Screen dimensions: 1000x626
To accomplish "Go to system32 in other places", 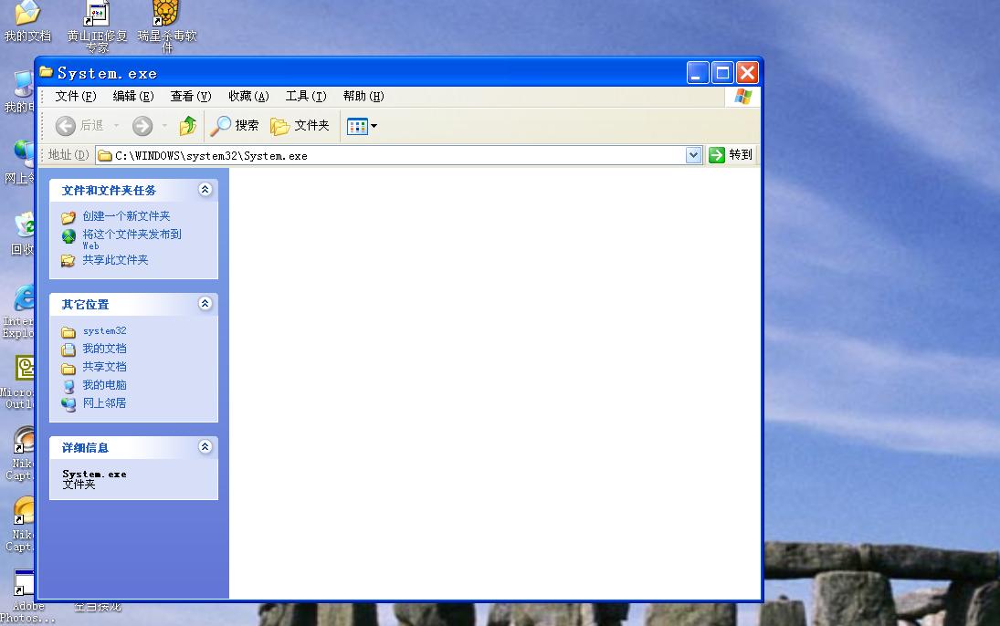I will 105,331.
